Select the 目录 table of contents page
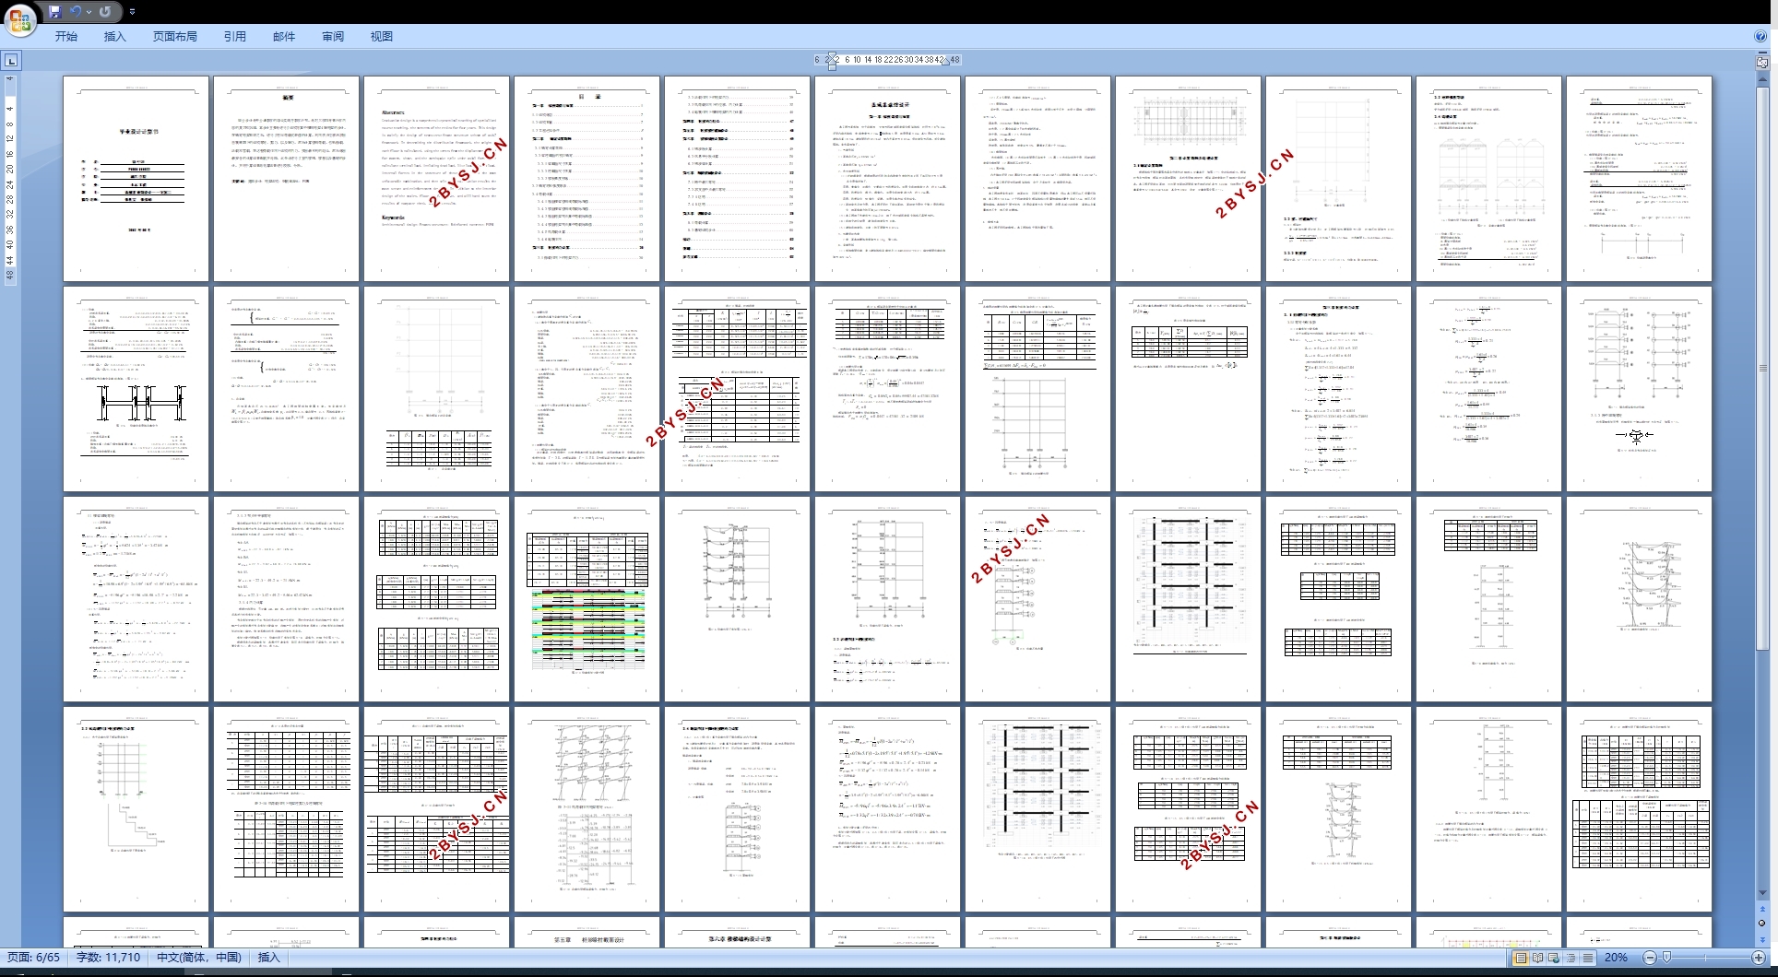The width and height of the screenshot is (1778, 977). point(587,179)
